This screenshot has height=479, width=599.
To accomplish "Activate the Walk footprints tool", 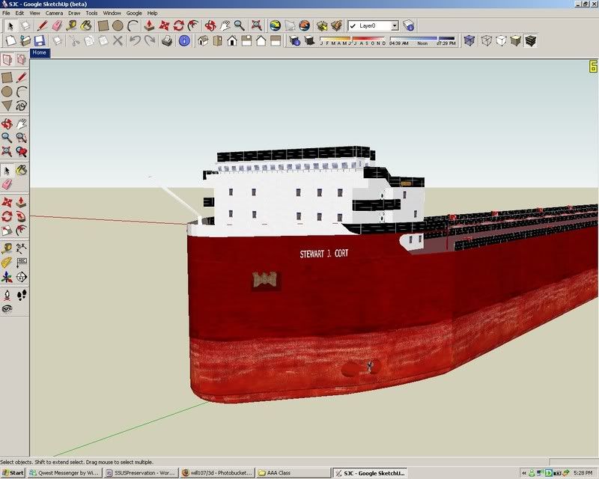I will [22, 294].
